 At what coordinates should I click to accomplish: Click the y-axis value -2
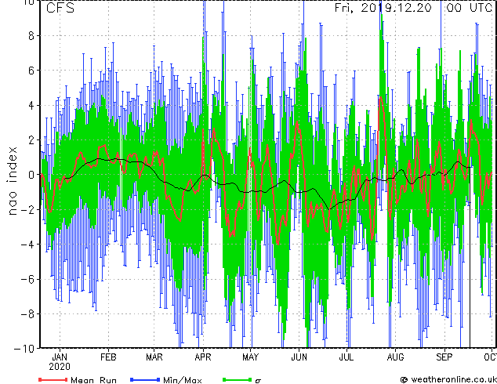pos(27,209)
